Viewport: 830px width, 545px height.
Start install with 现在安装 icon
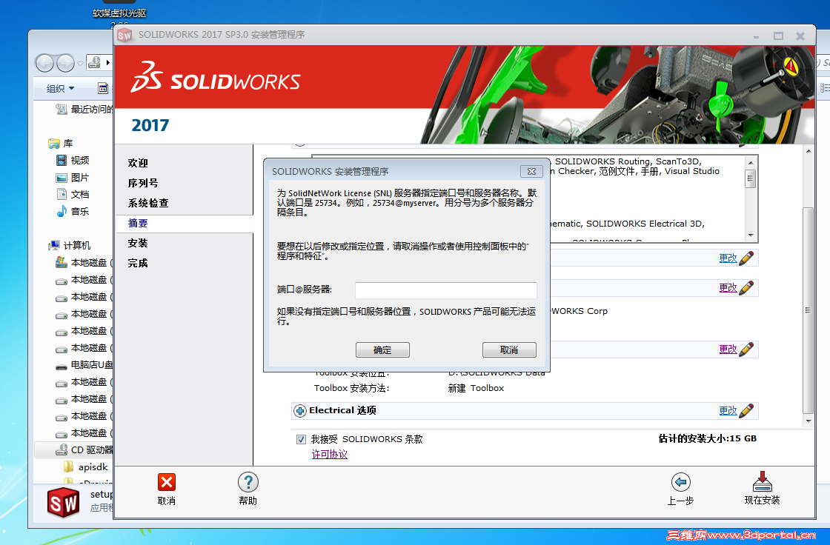click(x=763, y=481)
